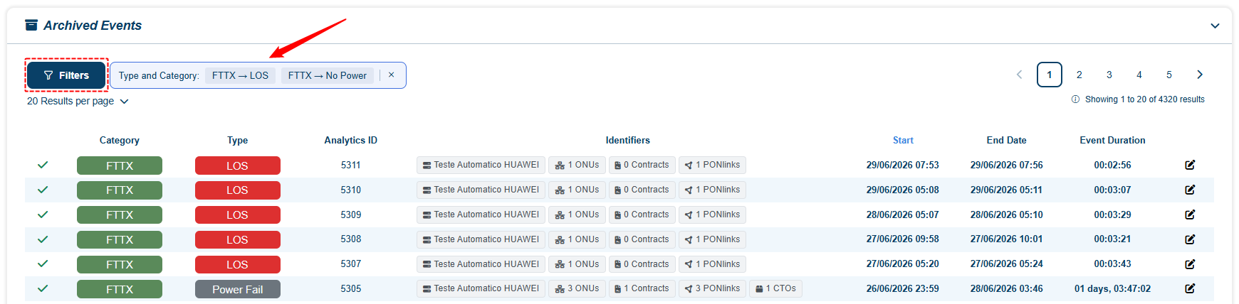The width and height of the screenshot is (1239, 304).
Task: Click start date 29/06/2026 07:53
Action: (903, 165)
